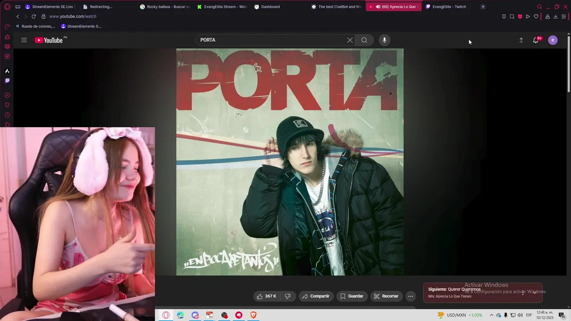This screenshot has height=321, width=571.
Task: Pin this page using the pinboard icon
Action: coord(504,16)
